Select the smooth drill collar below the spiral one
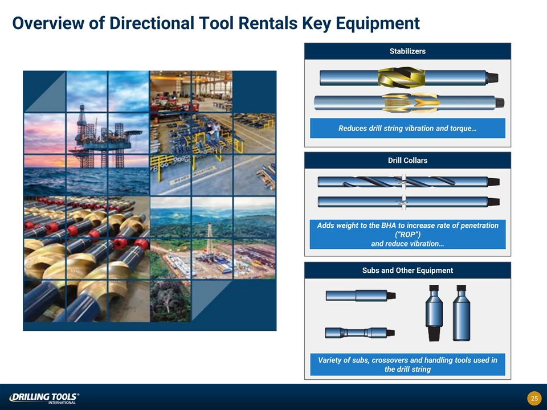Viewport: 547px width, 410px height. click(x=407, y=202)
